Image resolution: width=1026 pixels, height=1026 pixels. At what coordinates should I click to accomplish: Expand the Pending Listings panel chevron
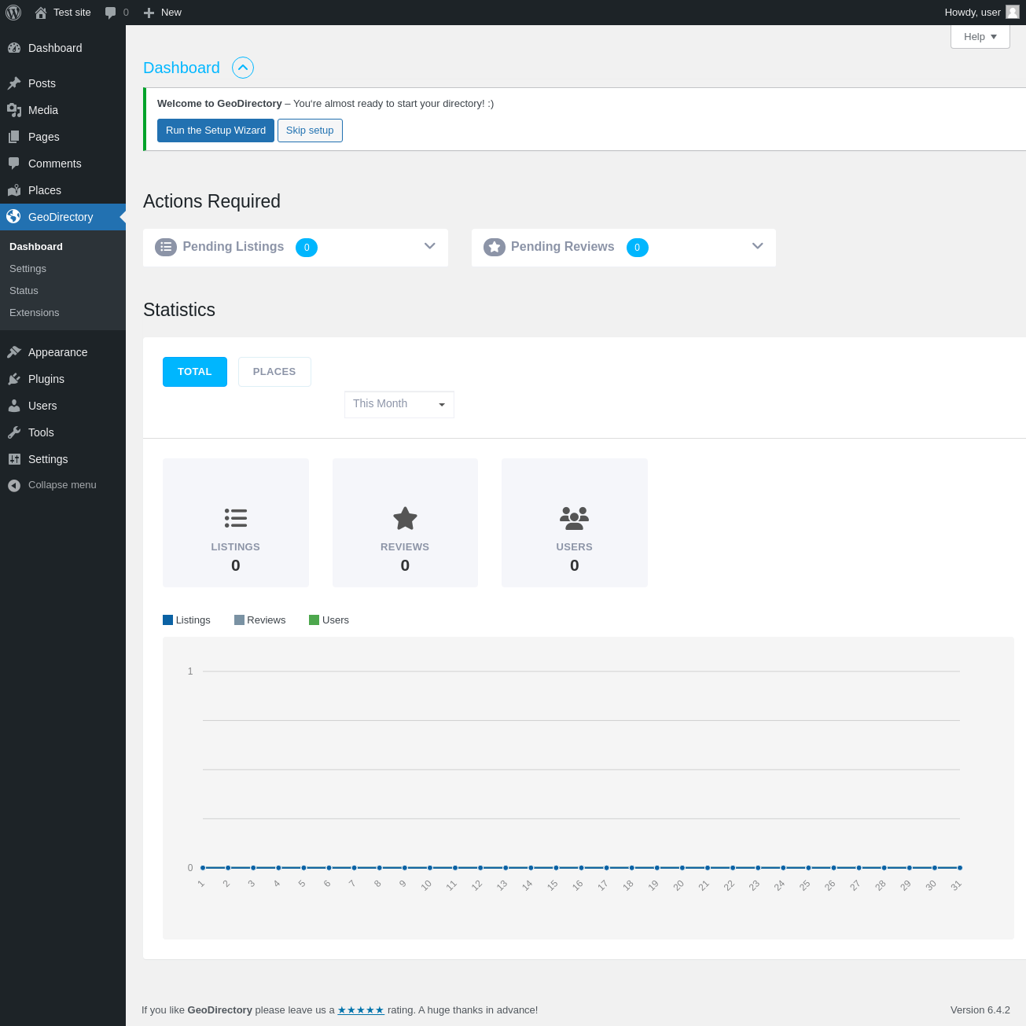click(429, 246)
